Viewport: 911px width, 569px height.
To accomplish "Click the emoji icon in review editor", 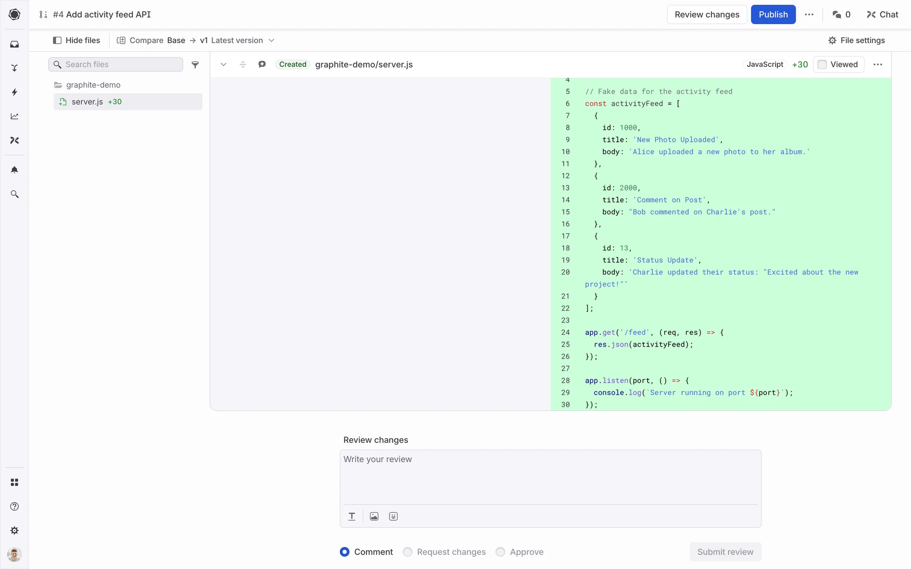I will (x=393, y=516).
